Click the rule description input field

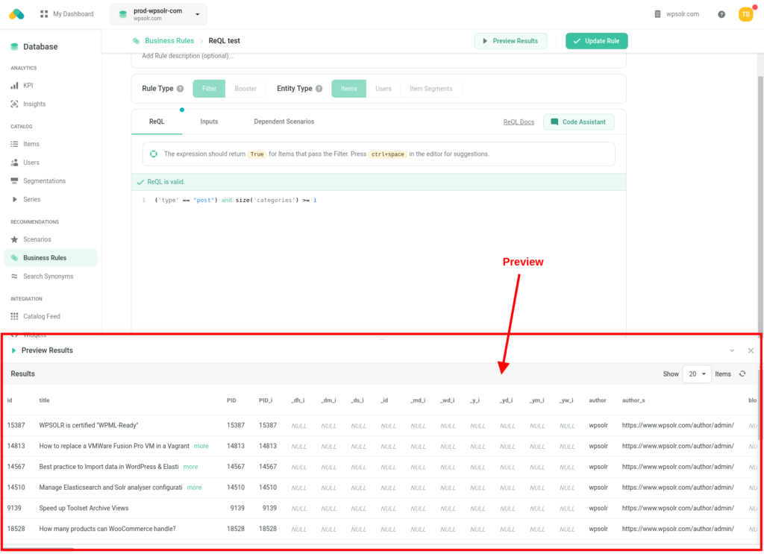(378, 56)
